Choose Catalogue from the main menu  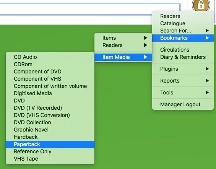(x=183, y=23)
